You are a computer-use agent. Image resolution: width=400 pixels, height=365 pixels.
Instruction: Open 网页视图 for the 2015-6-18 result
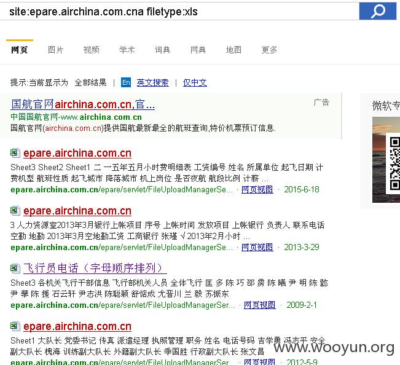(257, 189)
